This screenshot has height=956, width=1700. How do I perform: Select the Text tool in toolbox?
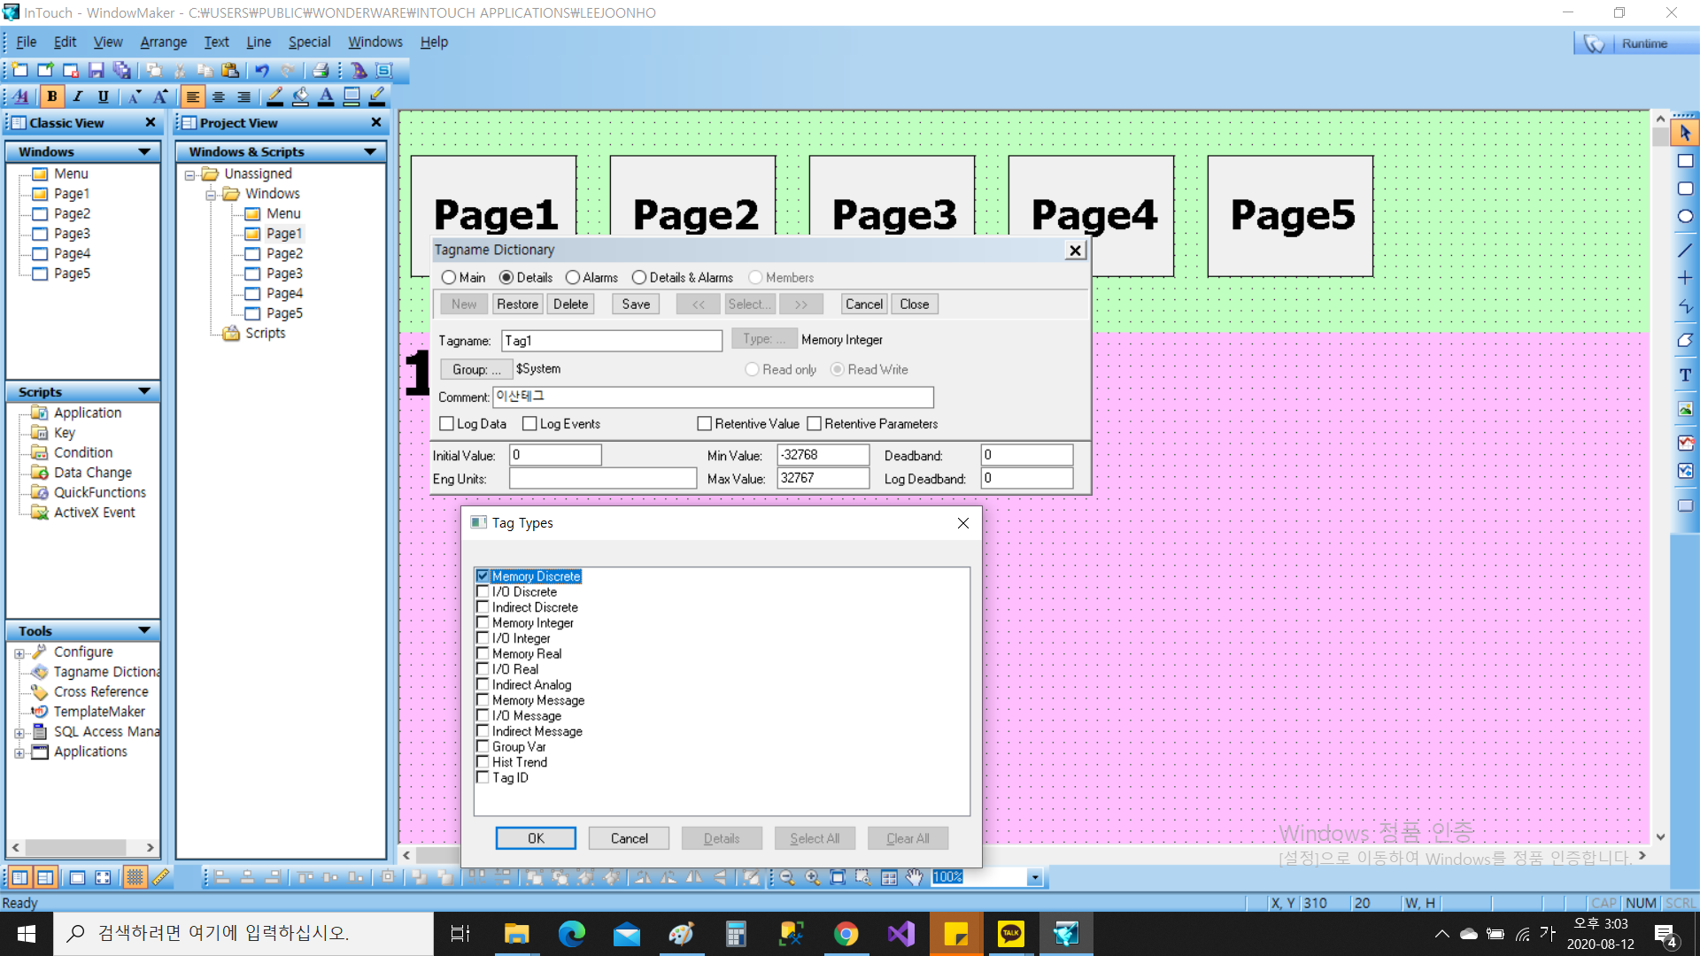[1685, 375]
